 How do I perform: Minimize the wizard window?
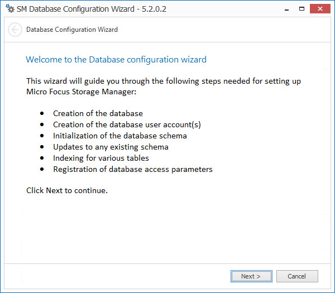pos(285,8)
